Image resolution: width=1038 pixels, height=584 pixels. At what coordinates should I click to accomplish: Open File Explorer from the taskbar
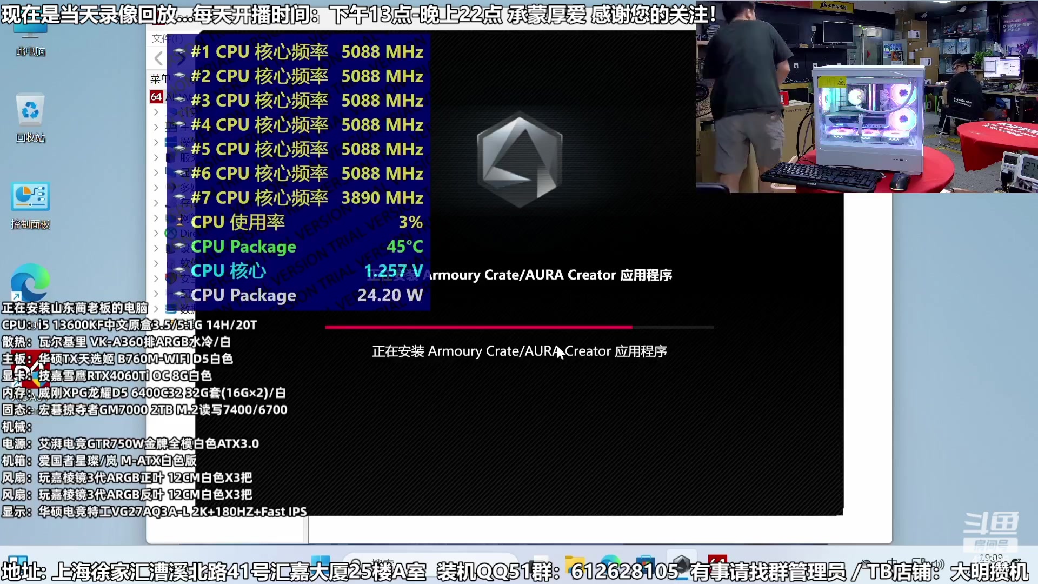(x=574, y=565)
